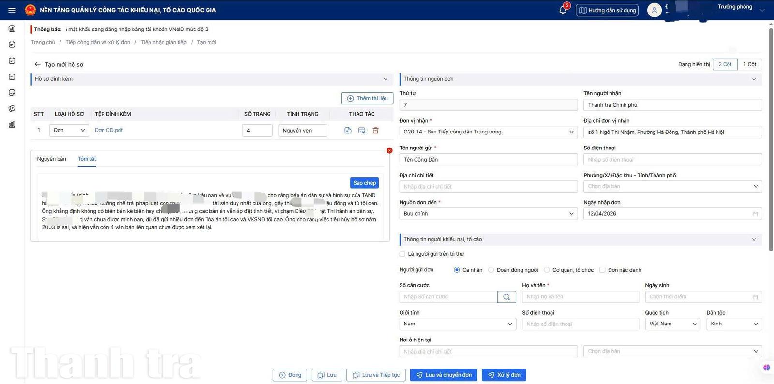Click the download icon in the Thao tác column

click(348, 131)
